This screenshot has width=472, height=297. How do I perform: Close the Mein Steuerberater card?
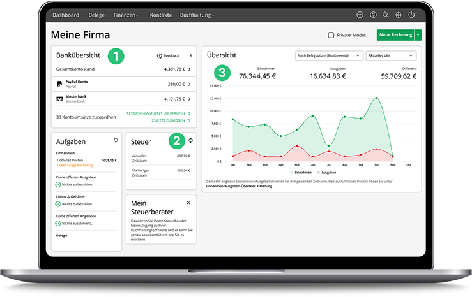pyautogui.click(x=188, y=202)
